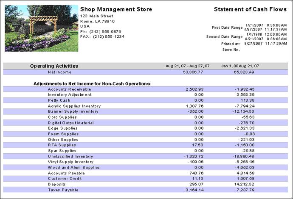The image size is (293, 199).
Task: Select Net Income value 65,323.49
Action: pos(244,72)
